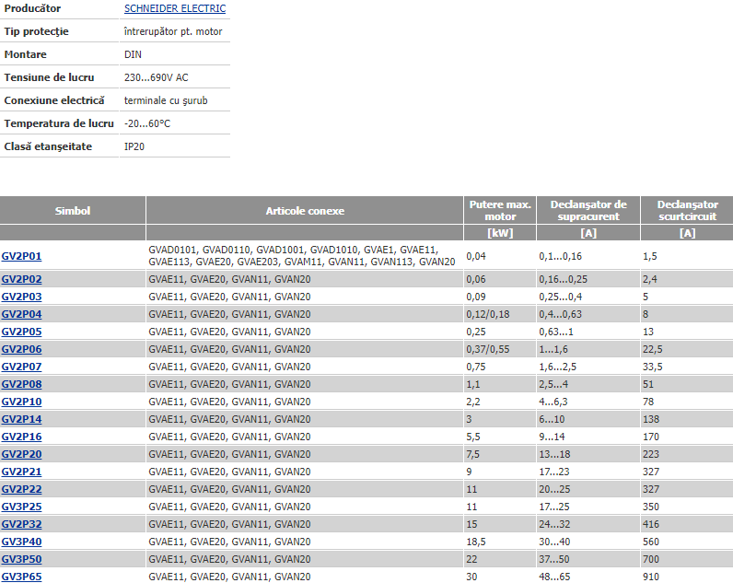Select the '-20...60°C' temperature value
The image size is (733, 583).
click(147, 123)
